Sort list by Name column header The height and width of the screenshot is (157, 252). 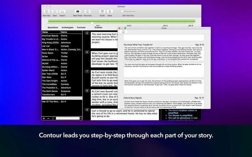[51, 32]
